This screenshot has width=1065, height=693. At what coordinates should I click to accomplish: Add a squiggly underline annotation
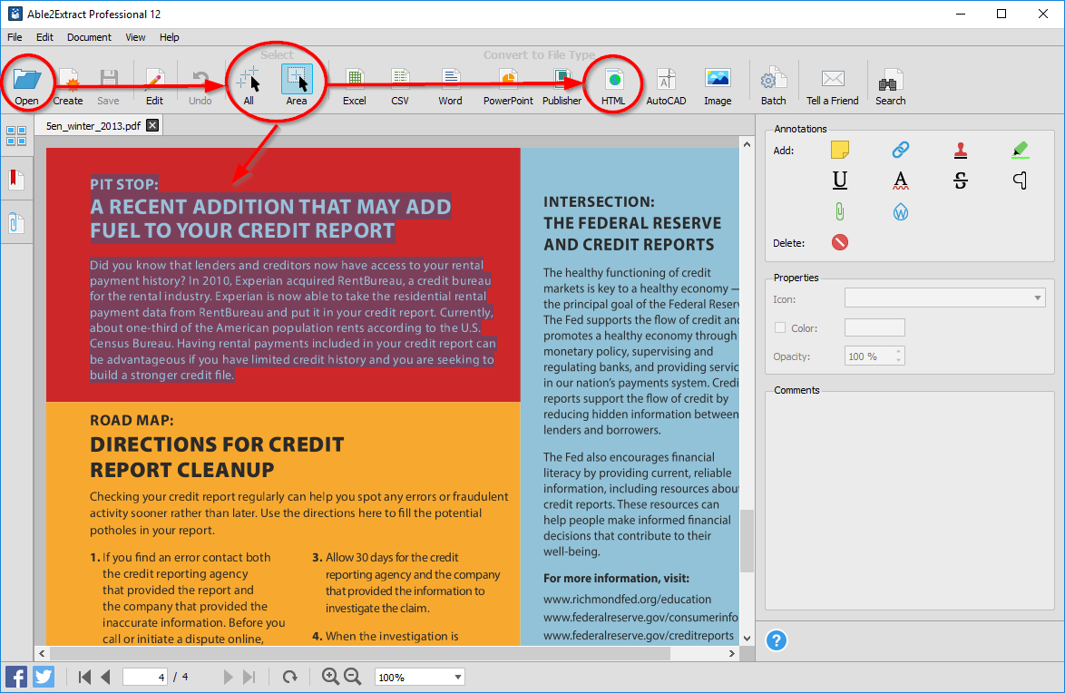[x=901, y=180]
